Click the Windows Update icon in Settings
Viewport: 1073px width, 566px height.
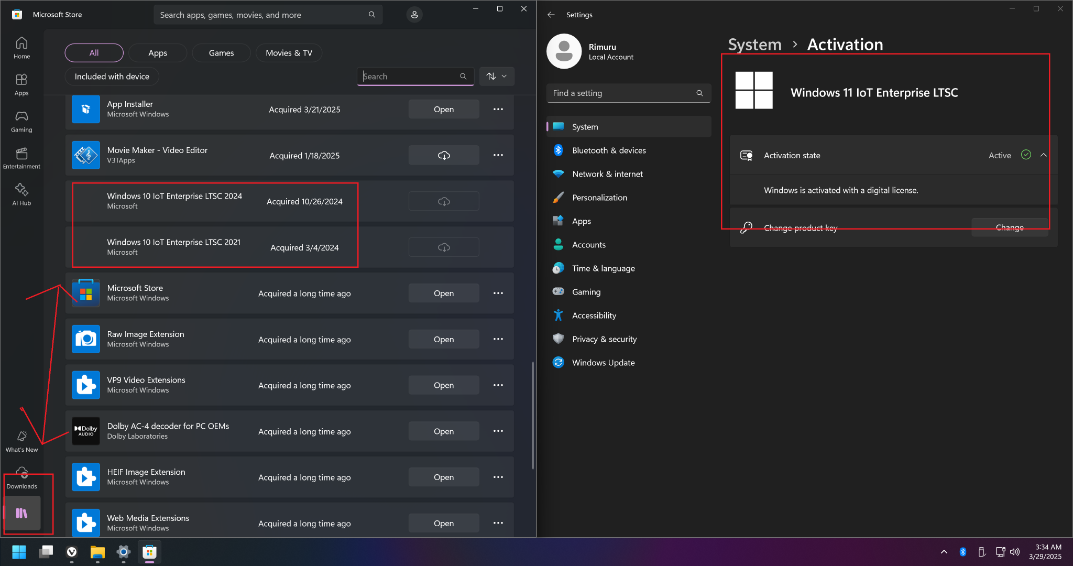[559, 363]
